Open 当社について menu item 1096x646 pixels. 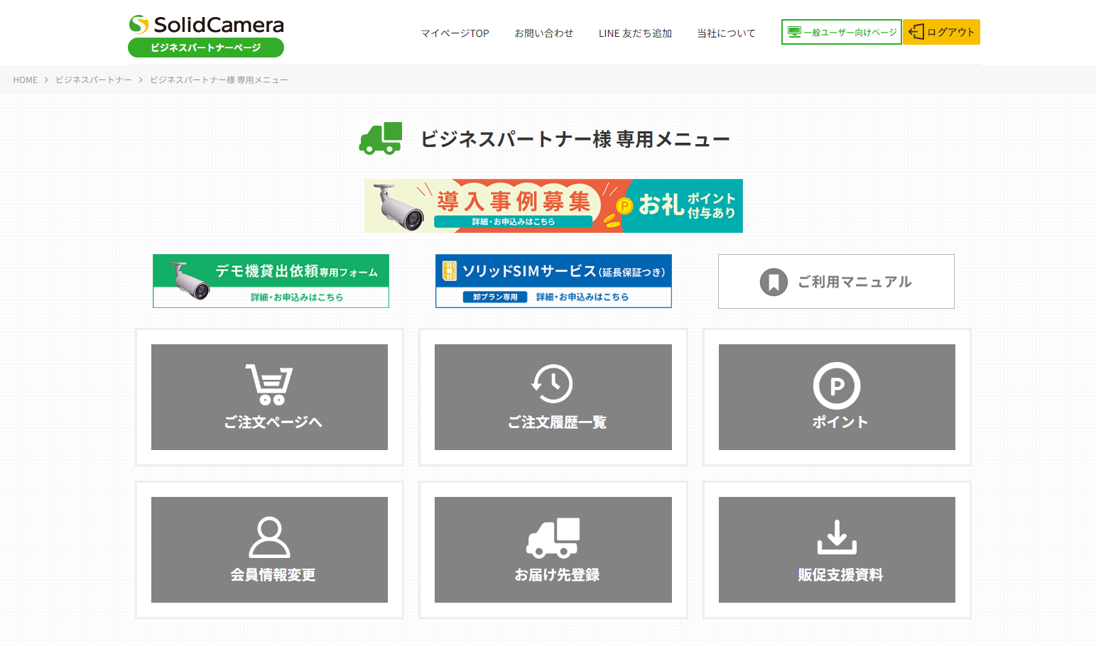click(x=726, y=33)
